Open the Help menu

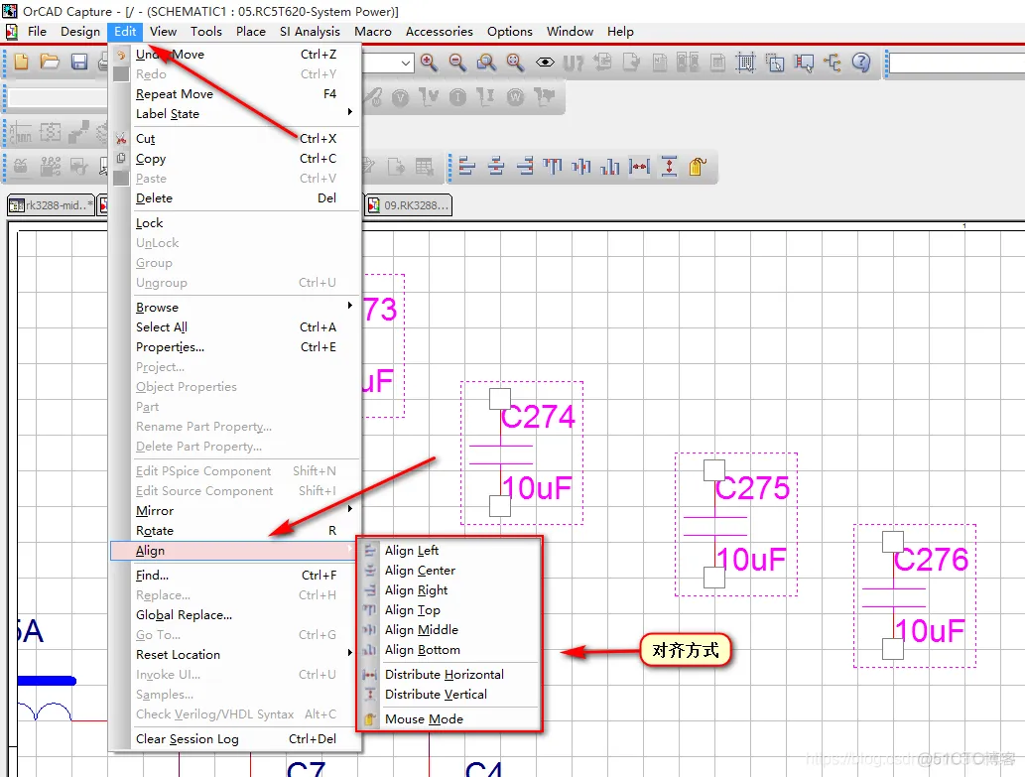tap(620, 32)
